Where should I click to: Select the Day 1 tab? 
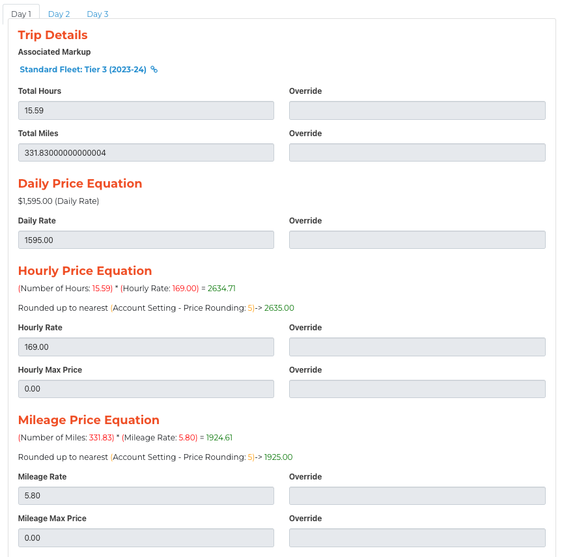click(x=21, y=14)
